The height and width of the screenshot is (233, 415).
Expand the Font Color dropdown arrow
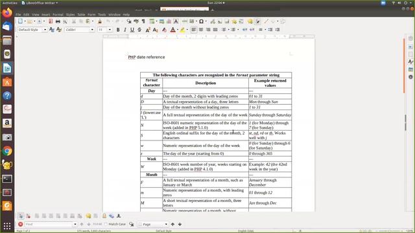pyautogui.click(x=177, y=30)
